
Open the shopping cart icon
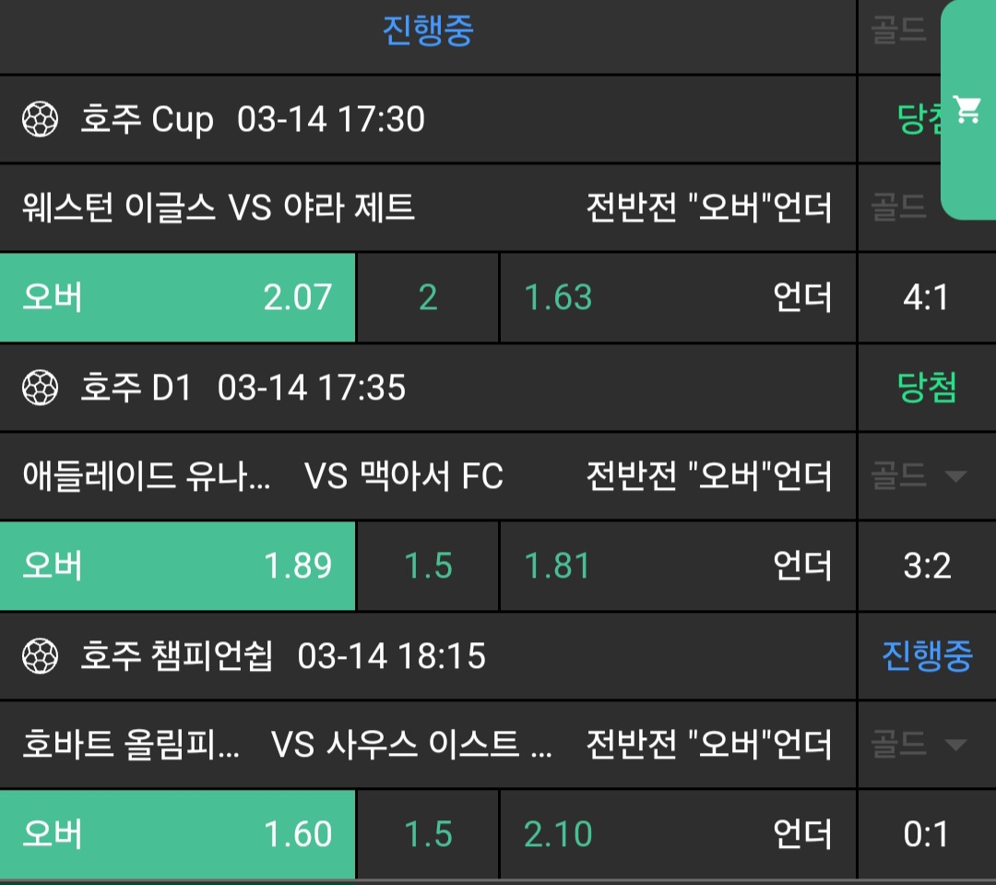967,109
